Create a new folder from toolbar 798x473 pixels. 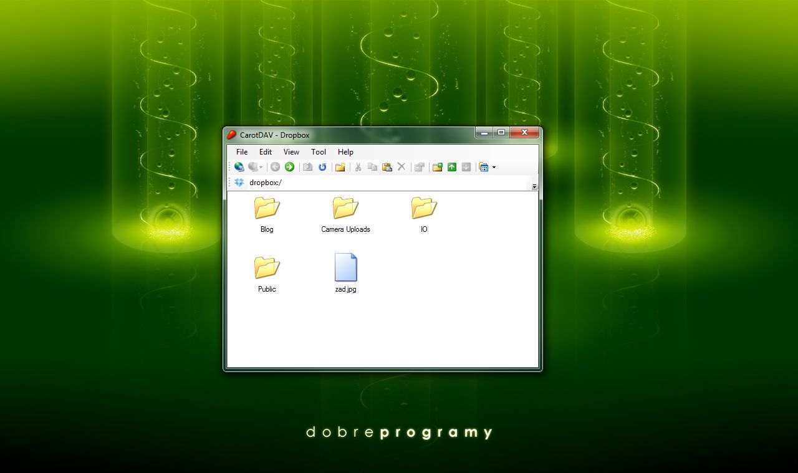click(x=340, y=167)
